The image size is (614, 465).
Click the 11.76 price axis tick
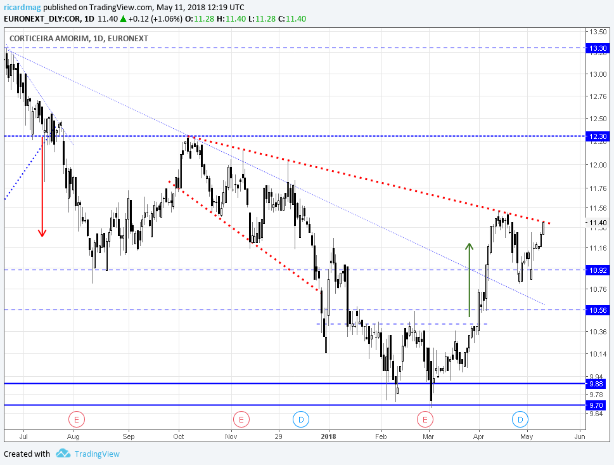598,188
